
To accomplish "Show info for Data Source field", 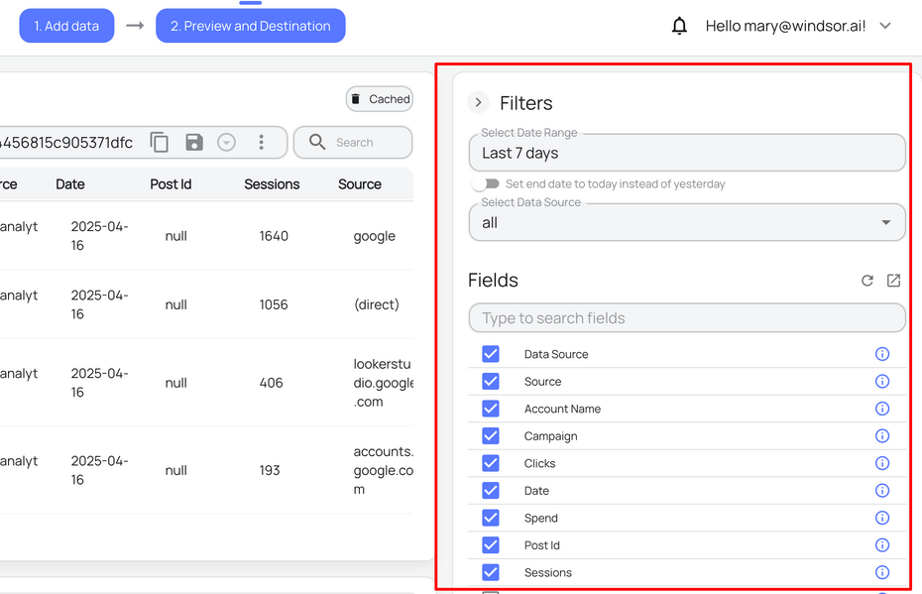I will pos(882,354).
